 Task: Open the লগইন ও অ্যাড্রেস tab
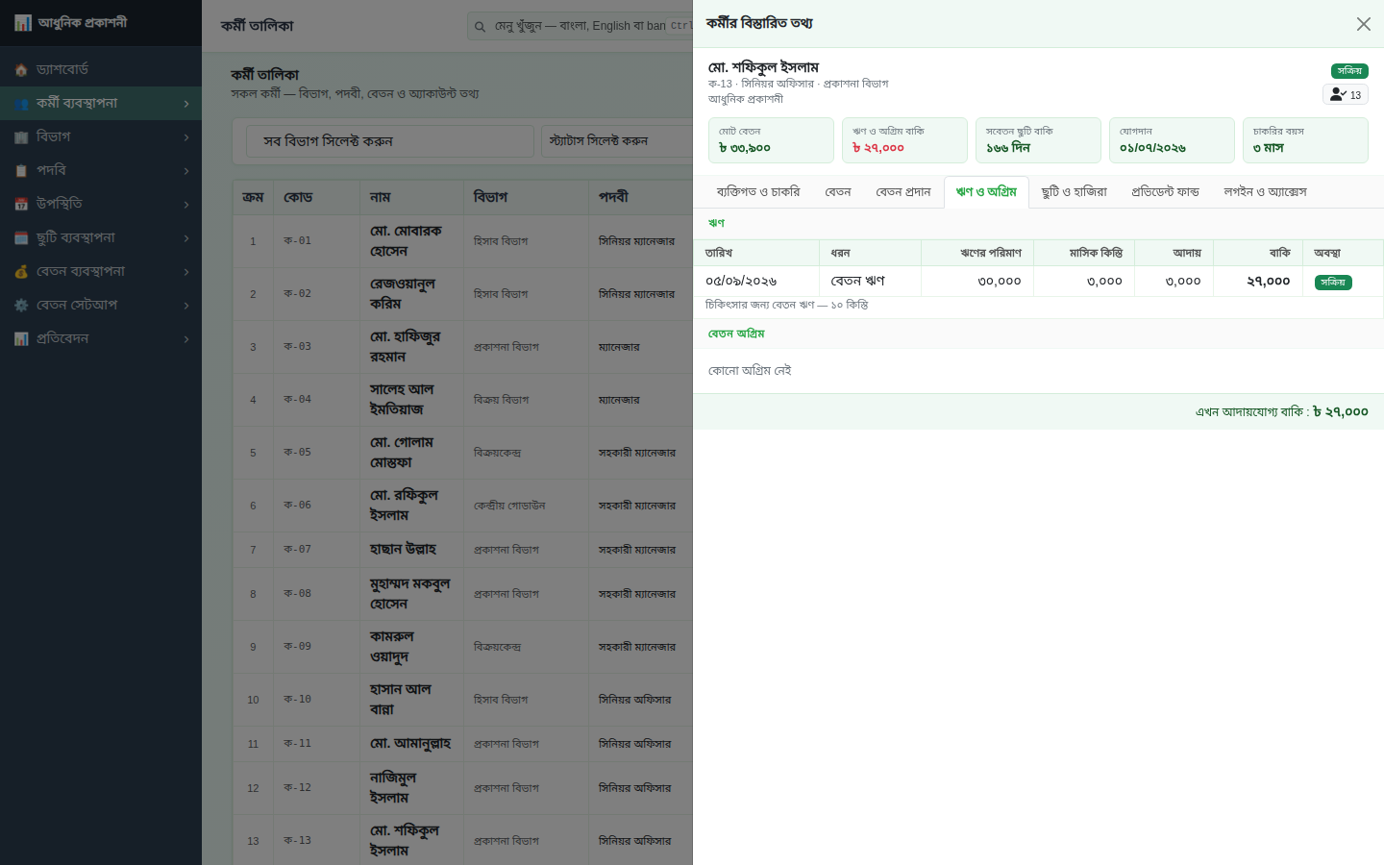tap(1266, 192)
